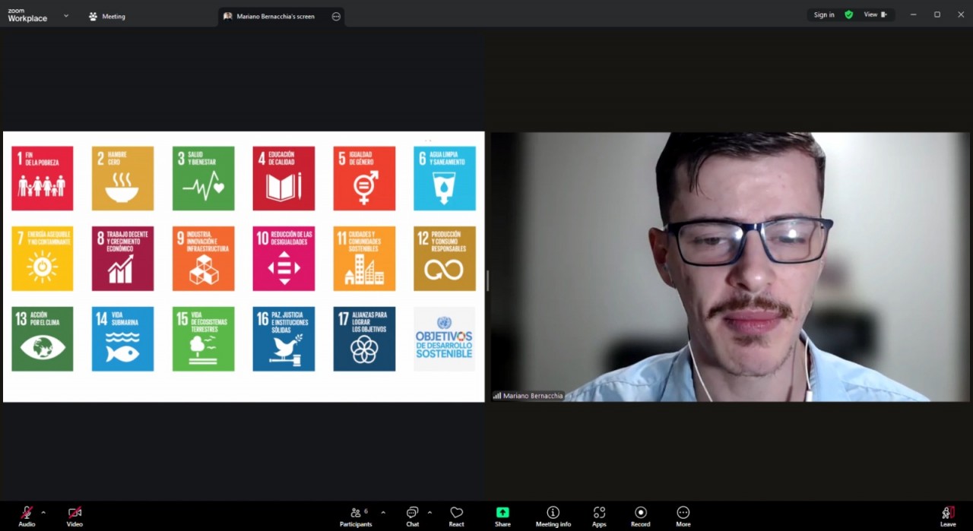Image resolution: width=973 pixels, height=531 pixels.
Task: Open the Zoom Workplace dropdown arrow
Action: tap(66, 15)
